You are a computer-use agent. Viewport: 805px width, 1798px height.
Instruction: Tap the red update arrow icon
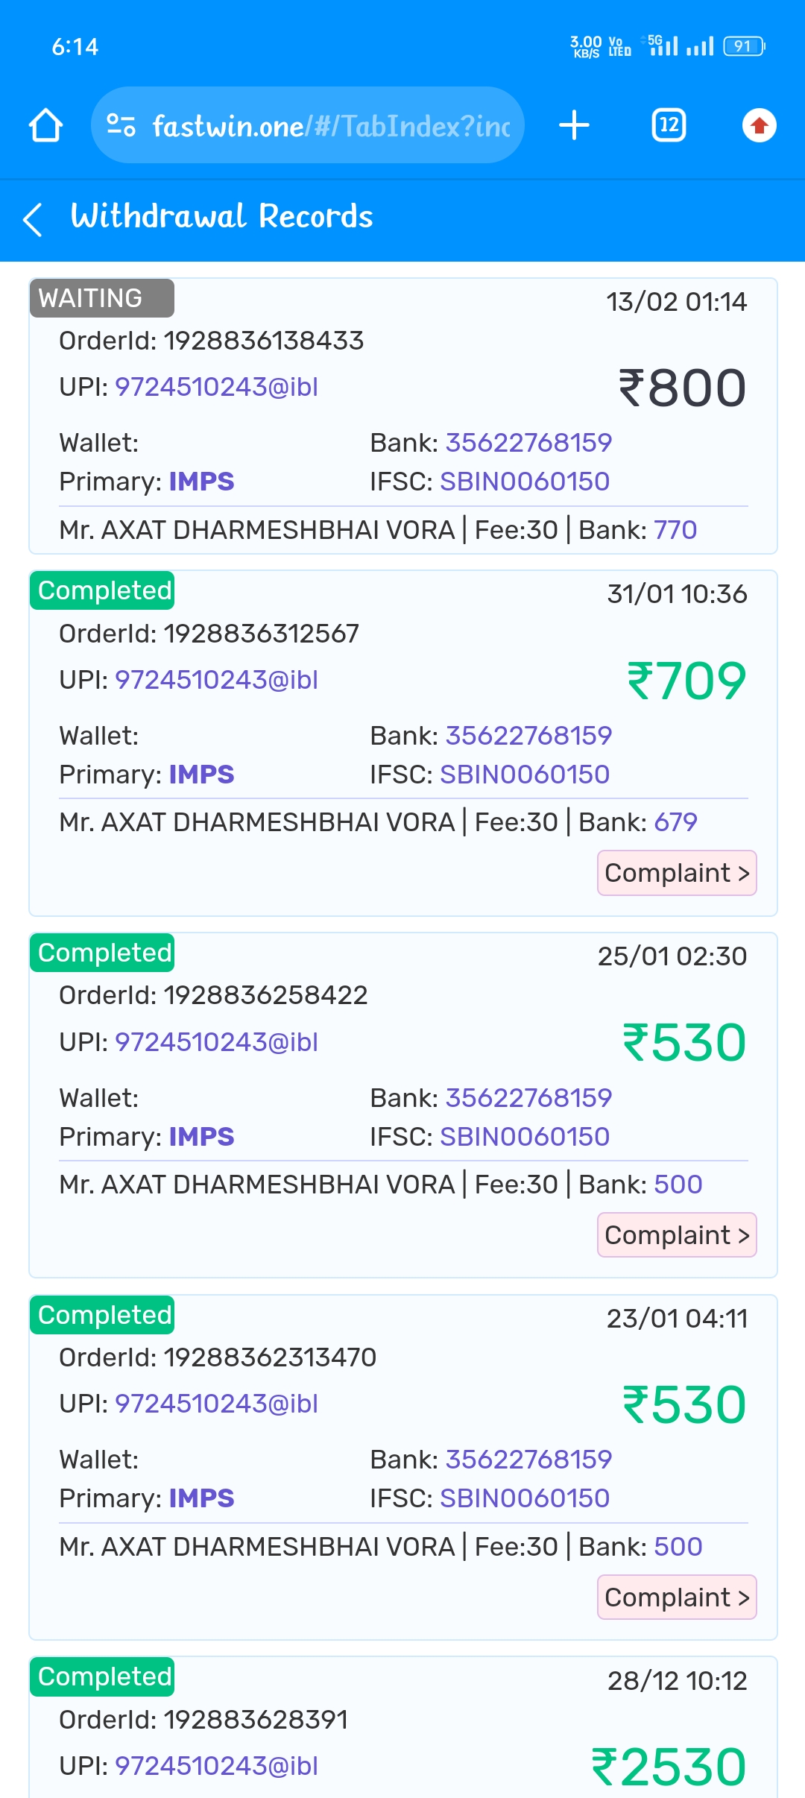(x=759, y=125)
